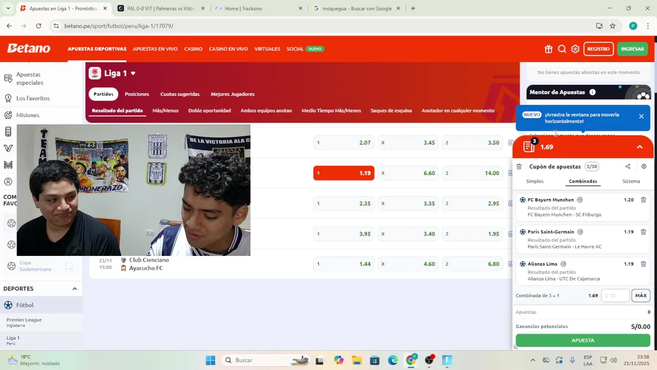Click the stake amount input field
Viewport: 657px width, 370px height.
[x=615, y=295]
